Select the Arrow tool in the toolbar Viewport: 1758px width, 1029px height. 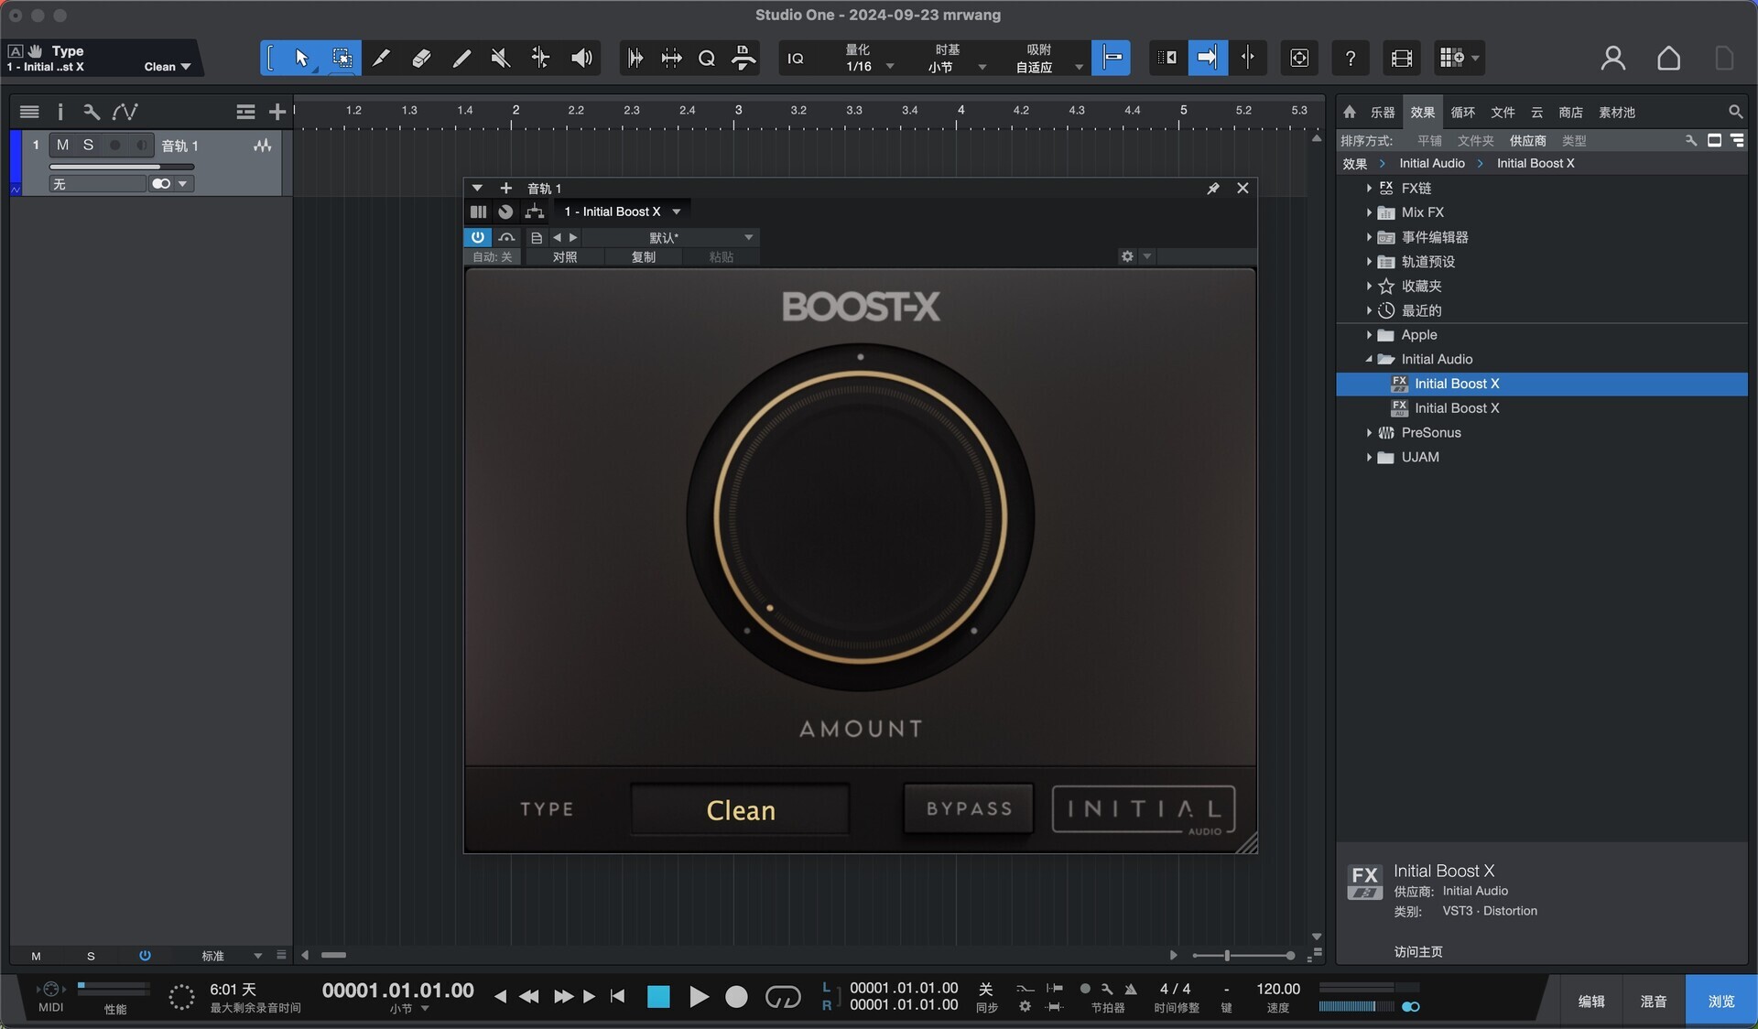302,58
